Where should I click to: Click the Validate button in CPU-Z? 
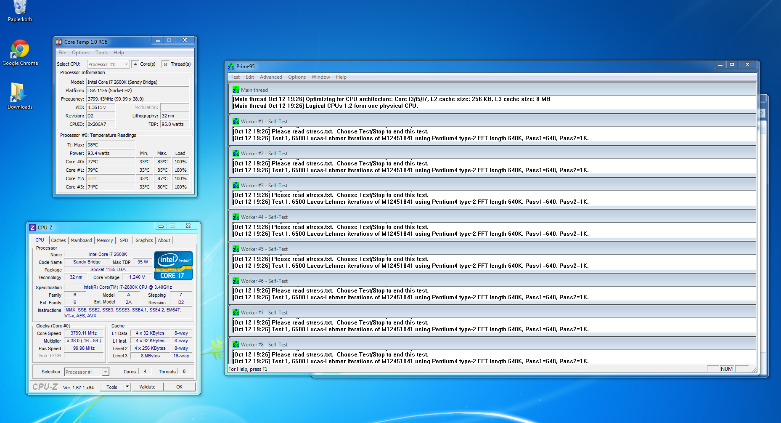[147, 387]
